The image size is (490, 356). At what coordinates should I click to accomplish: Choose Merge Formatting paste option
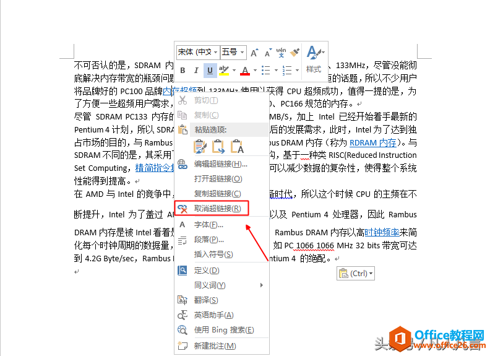[x=218, y=146]
